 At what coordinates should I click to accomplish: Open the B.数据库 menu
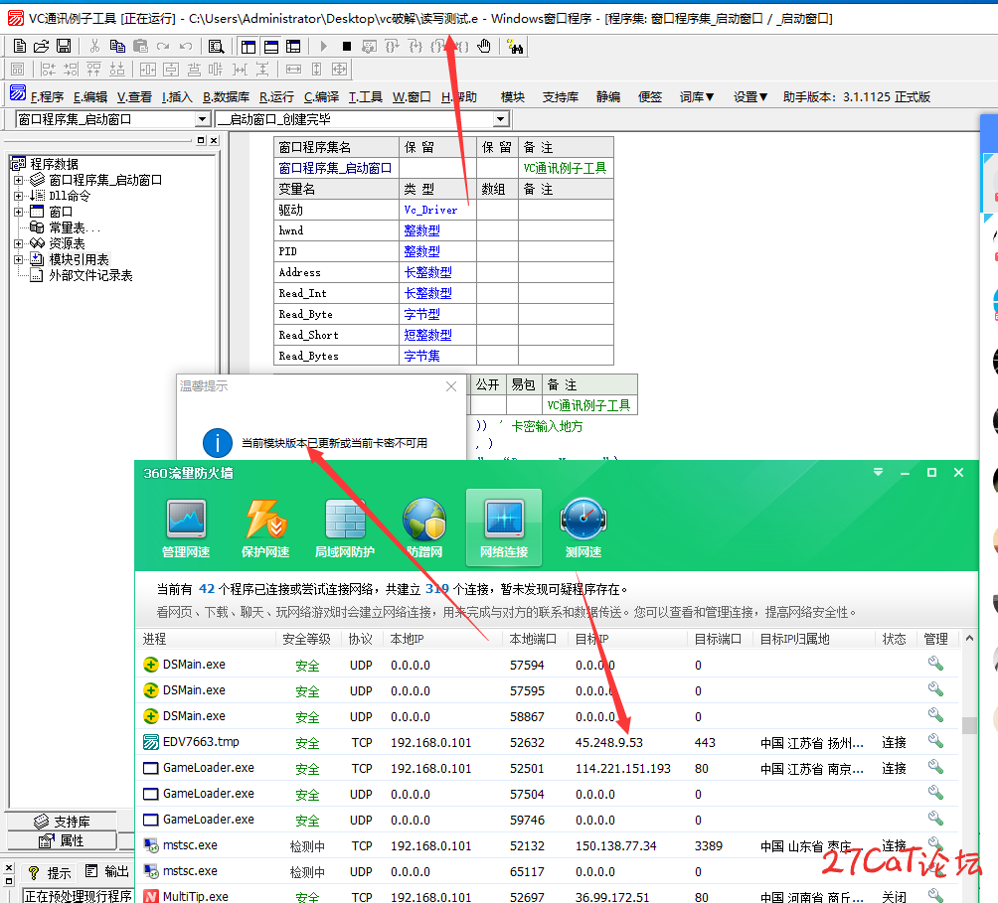pos(226,96)
